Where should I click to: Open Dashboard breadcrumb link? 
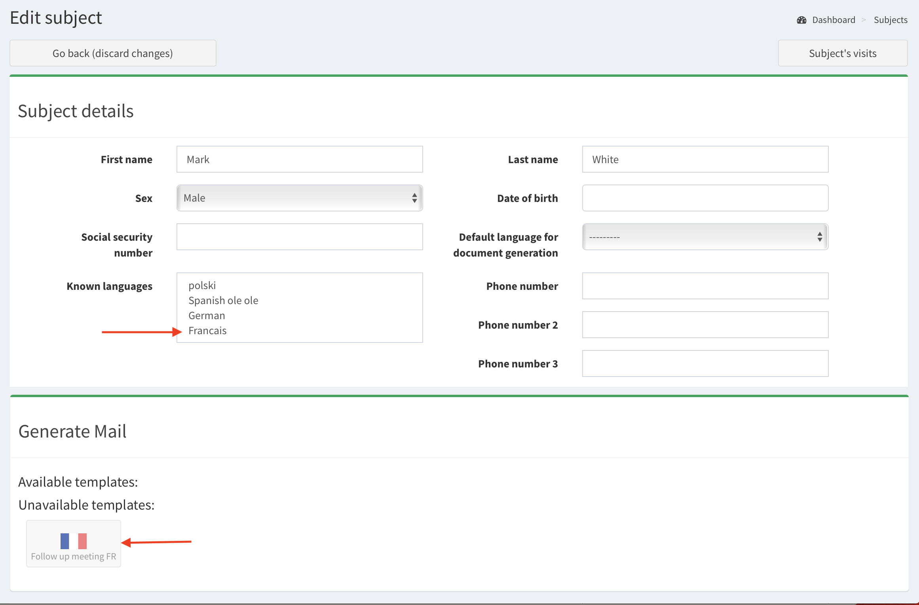[x=834, y=20]
